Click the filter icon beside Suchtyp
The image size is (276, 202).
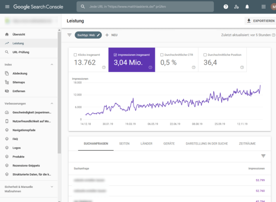click(69, 35)
